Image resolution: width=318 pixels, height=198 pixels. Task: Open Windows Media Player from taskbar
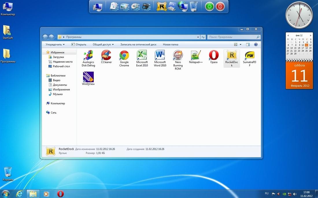click(x=46, y=194)
